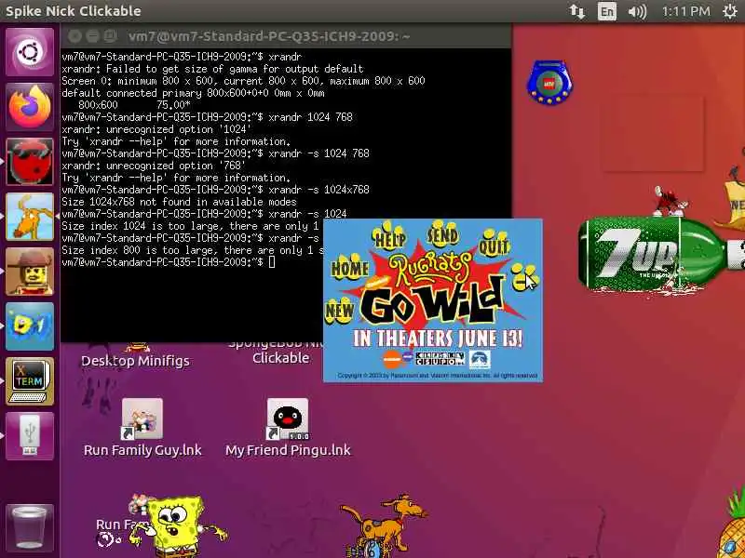This screenshot has height=558, width=745.
Task: Click NEW paw button in Rugrats window
Action: click(x=339, y=310)
